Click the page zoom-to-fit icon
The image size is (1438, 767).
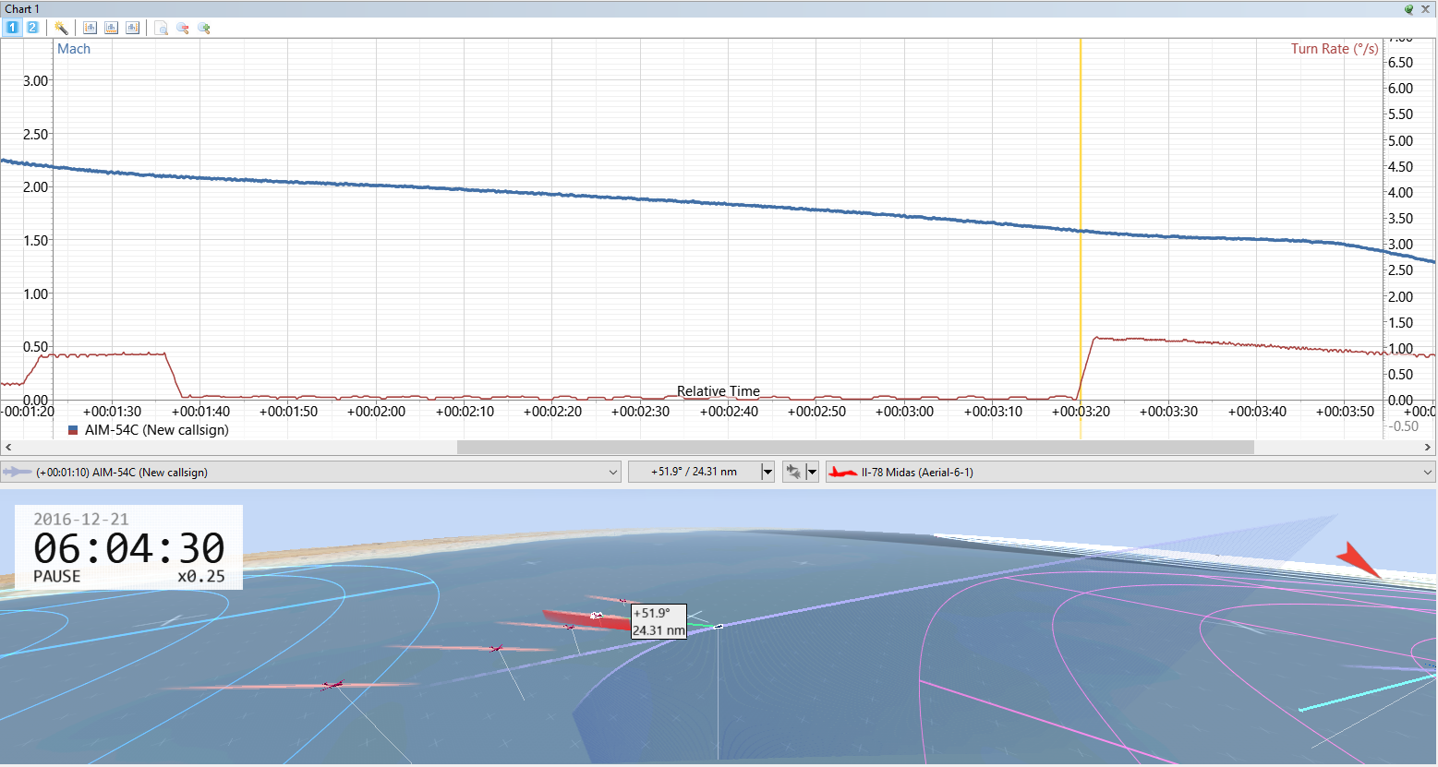162,28
